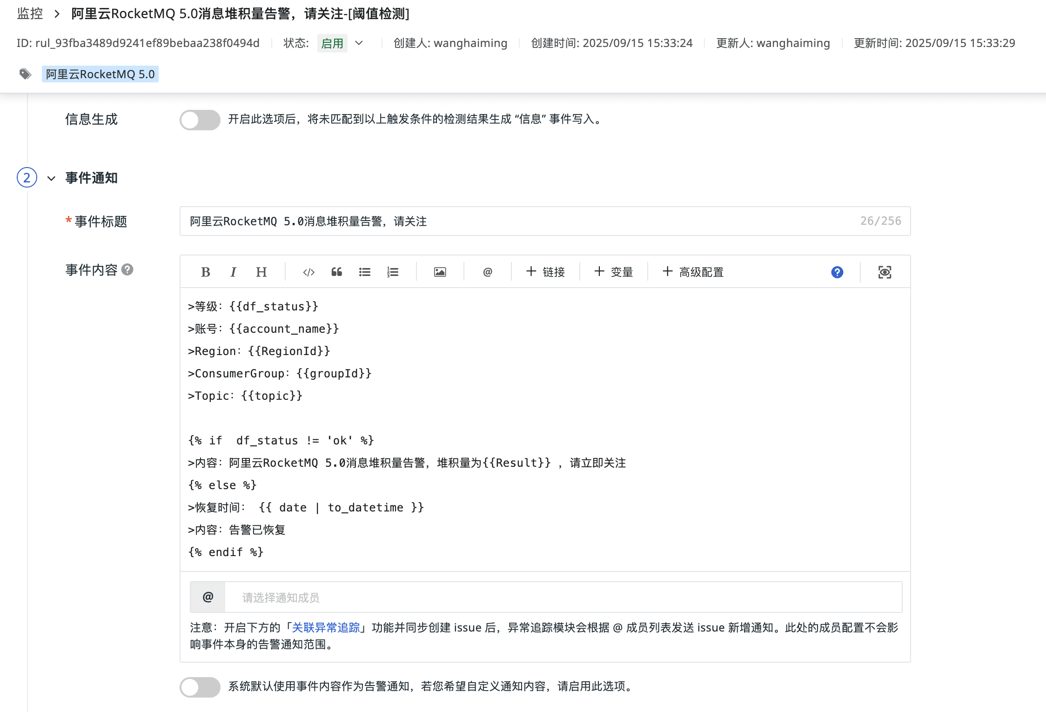Insert heading with the H icon
The height and width of the screenshot is (712, 1046).
(x=261, y=272)
